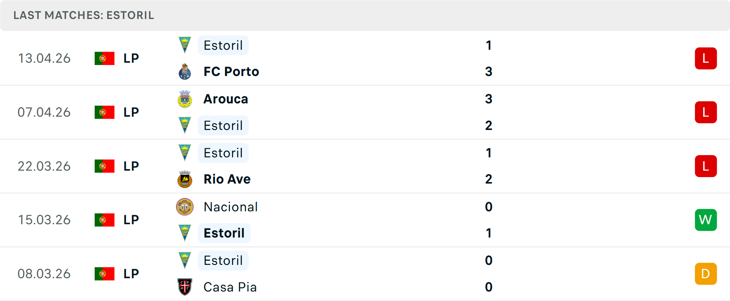Click the Portugal flag next to the 13.04.26 match
This screenshot has width=730, height=301.
[x=105, y=58]
